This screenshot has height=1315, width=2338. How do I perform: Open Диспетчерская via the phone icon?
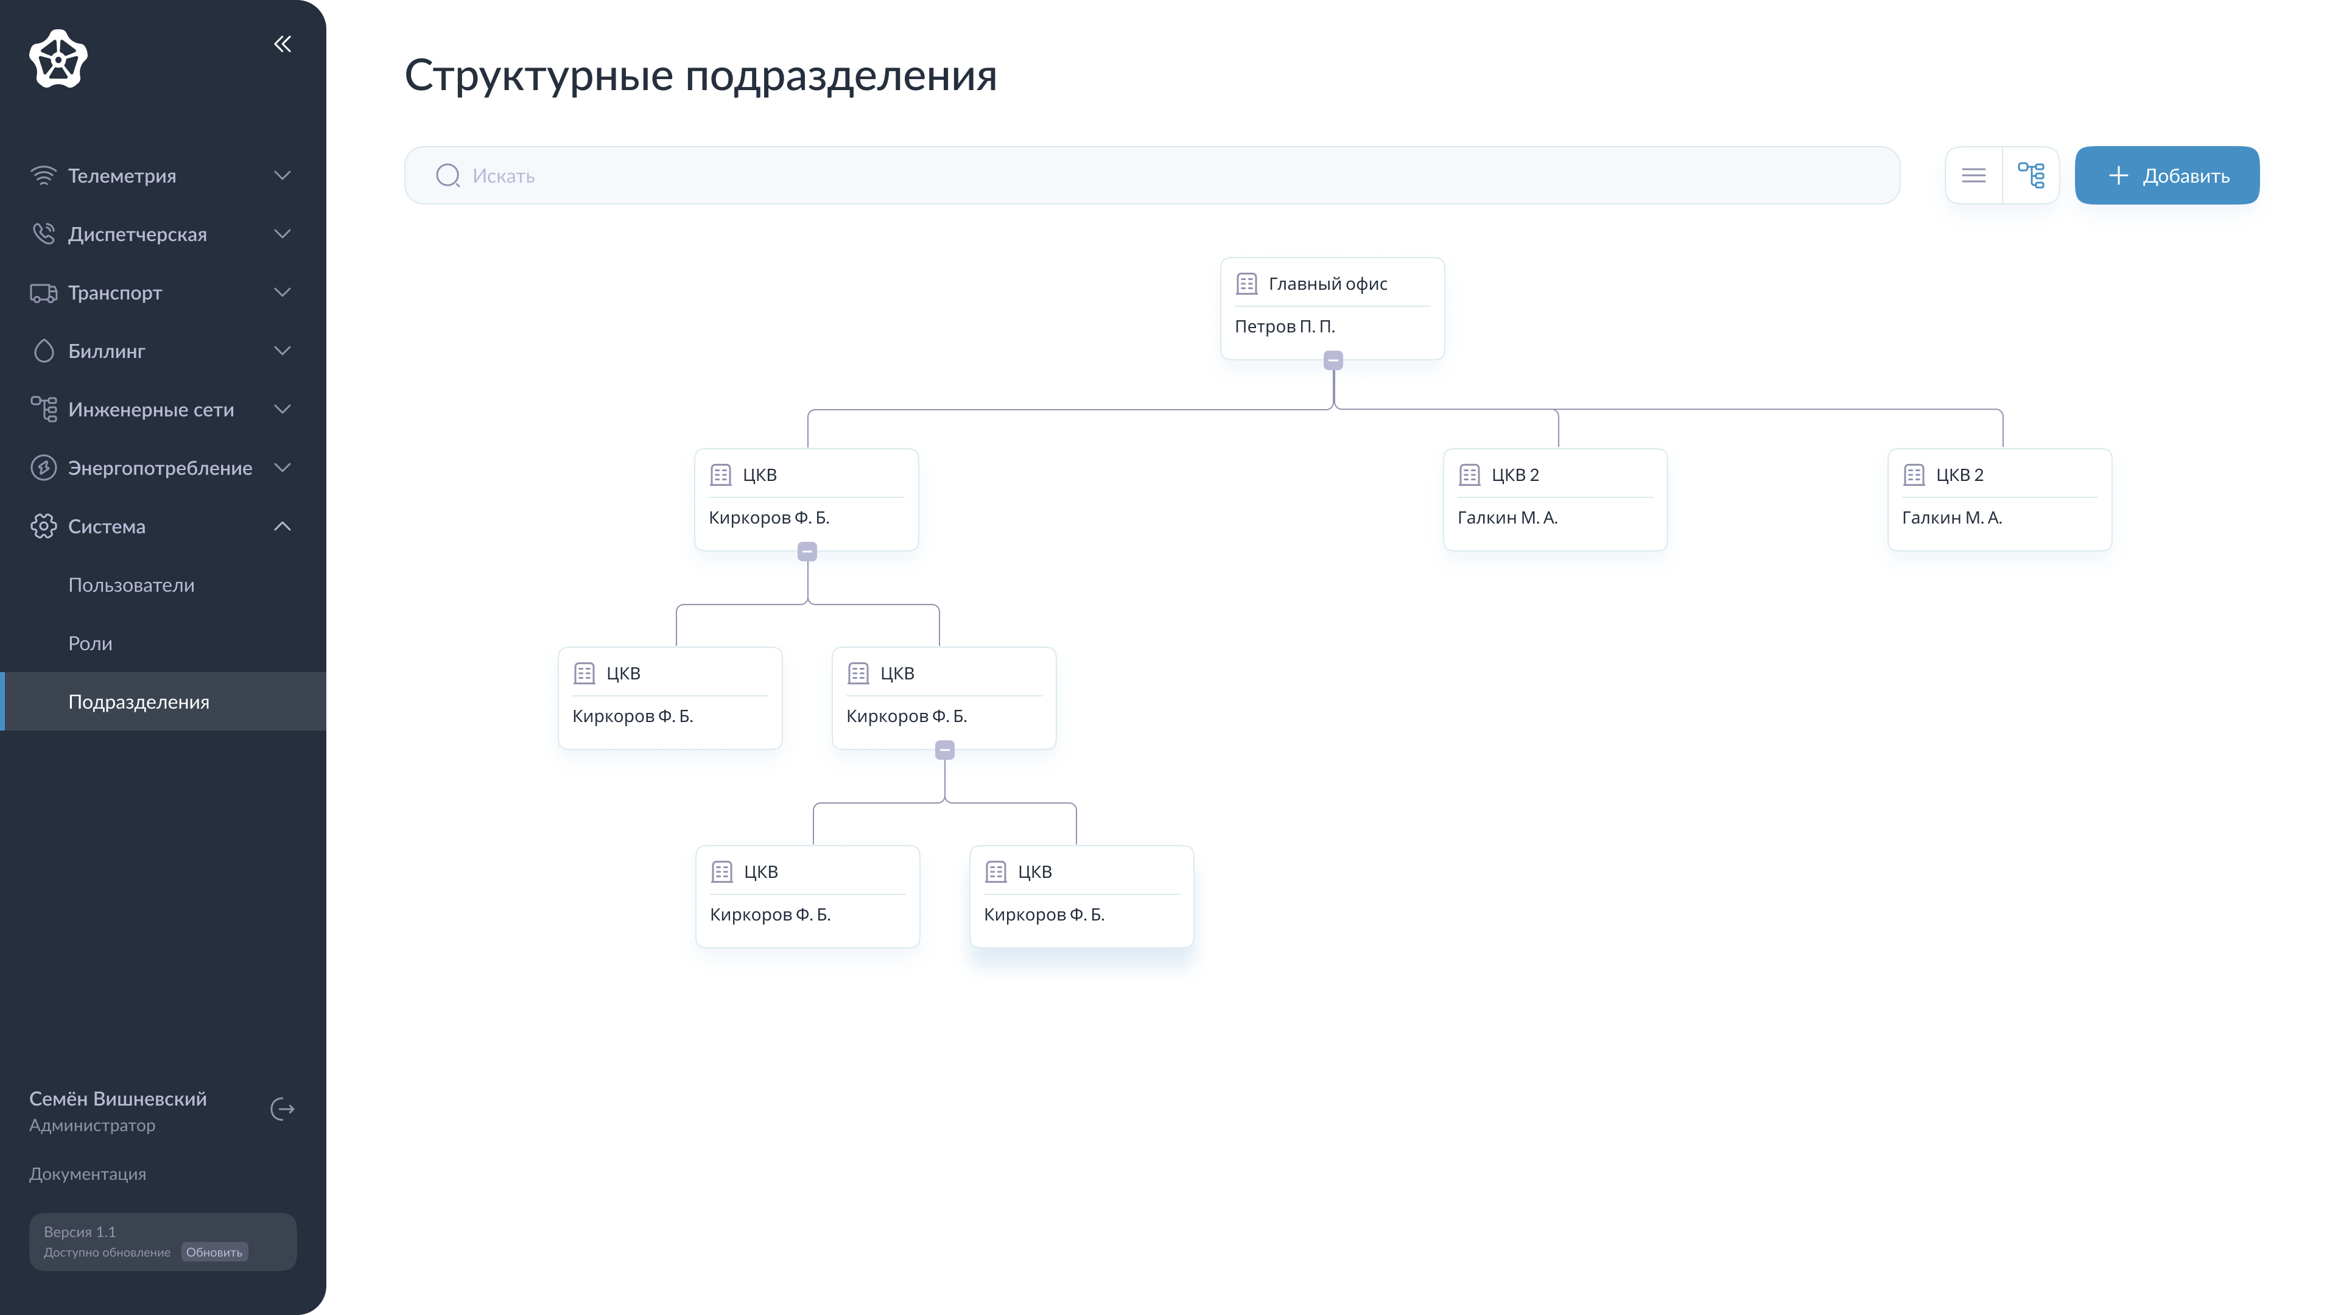[x=44, y=233]
